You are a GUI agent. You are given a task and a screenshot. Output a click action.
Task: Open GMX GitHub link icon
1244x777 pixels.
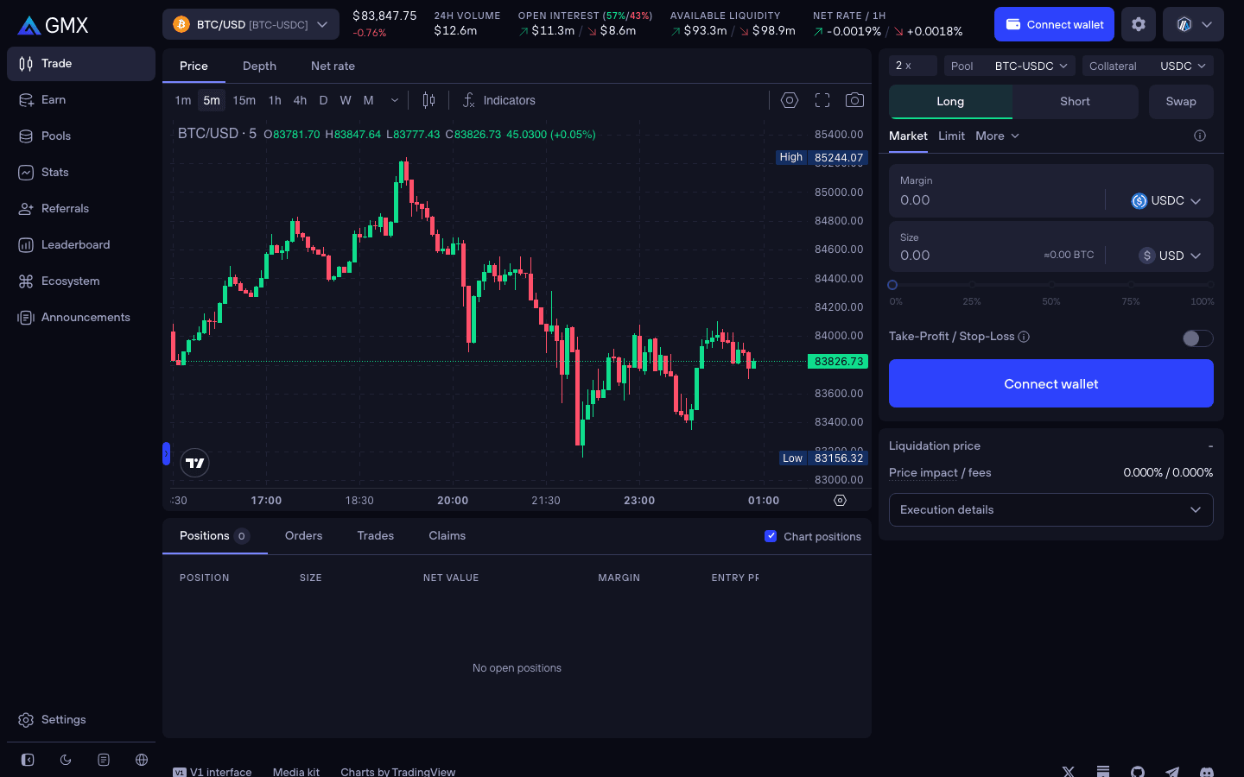pos(1138,772)
